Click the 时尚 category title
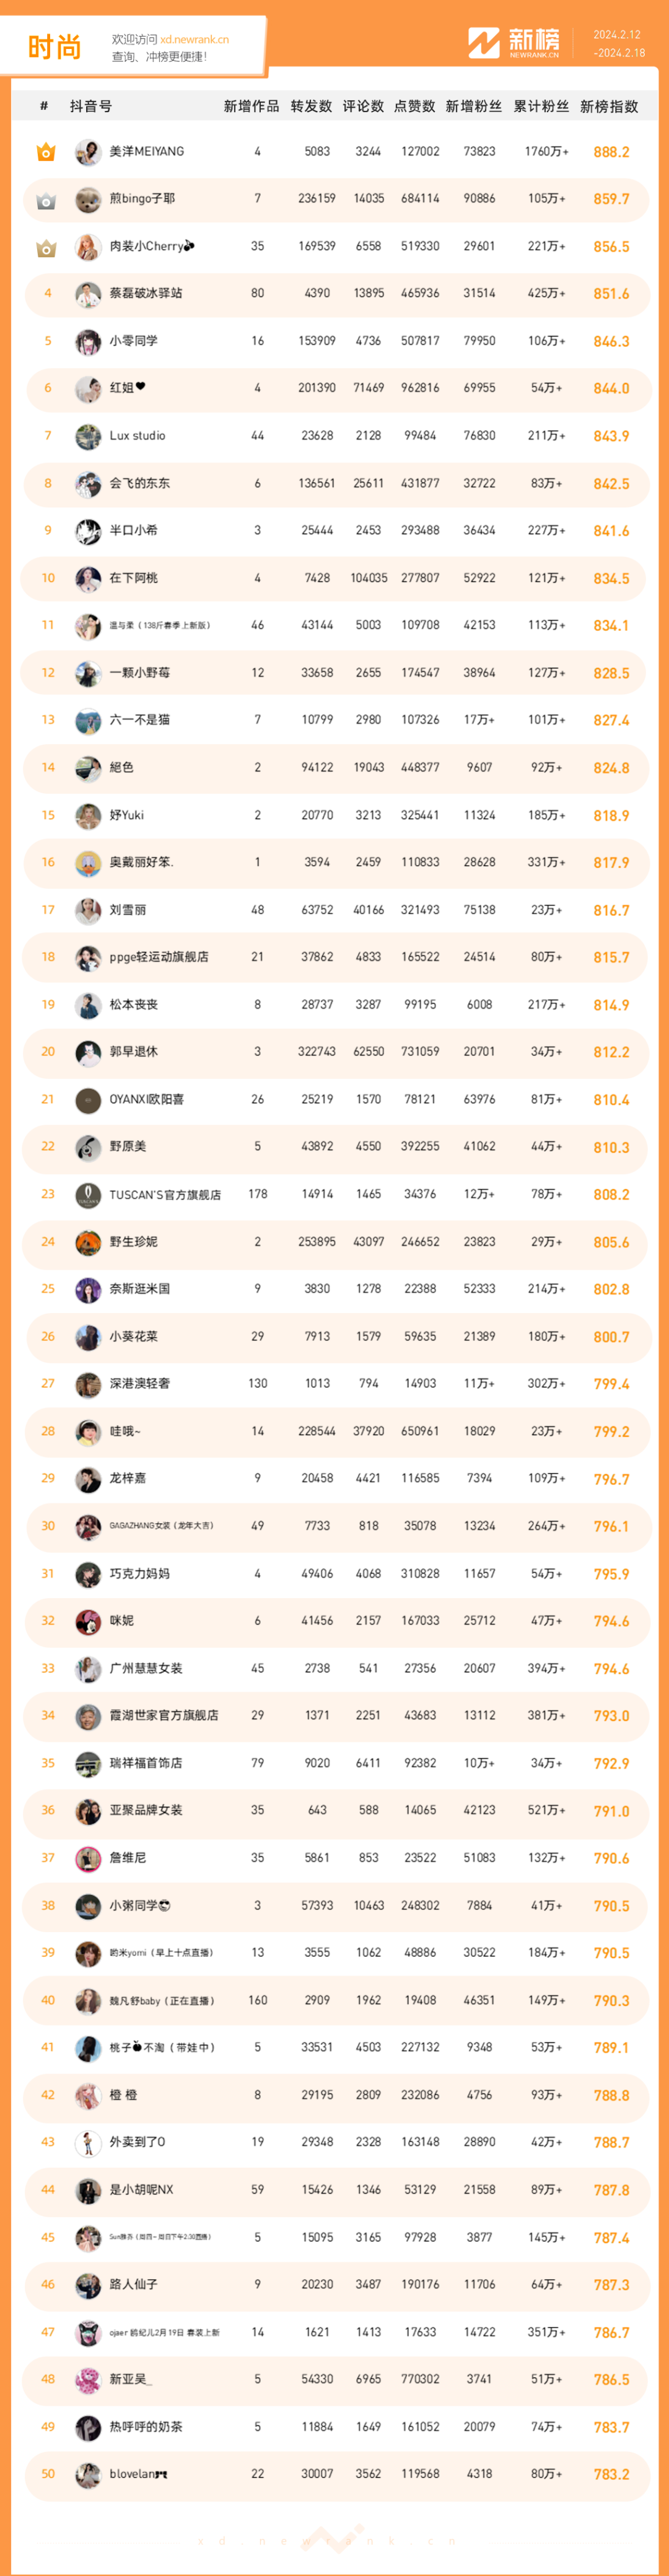Viewport: 669px width, 2576px height. pos(54,47)
